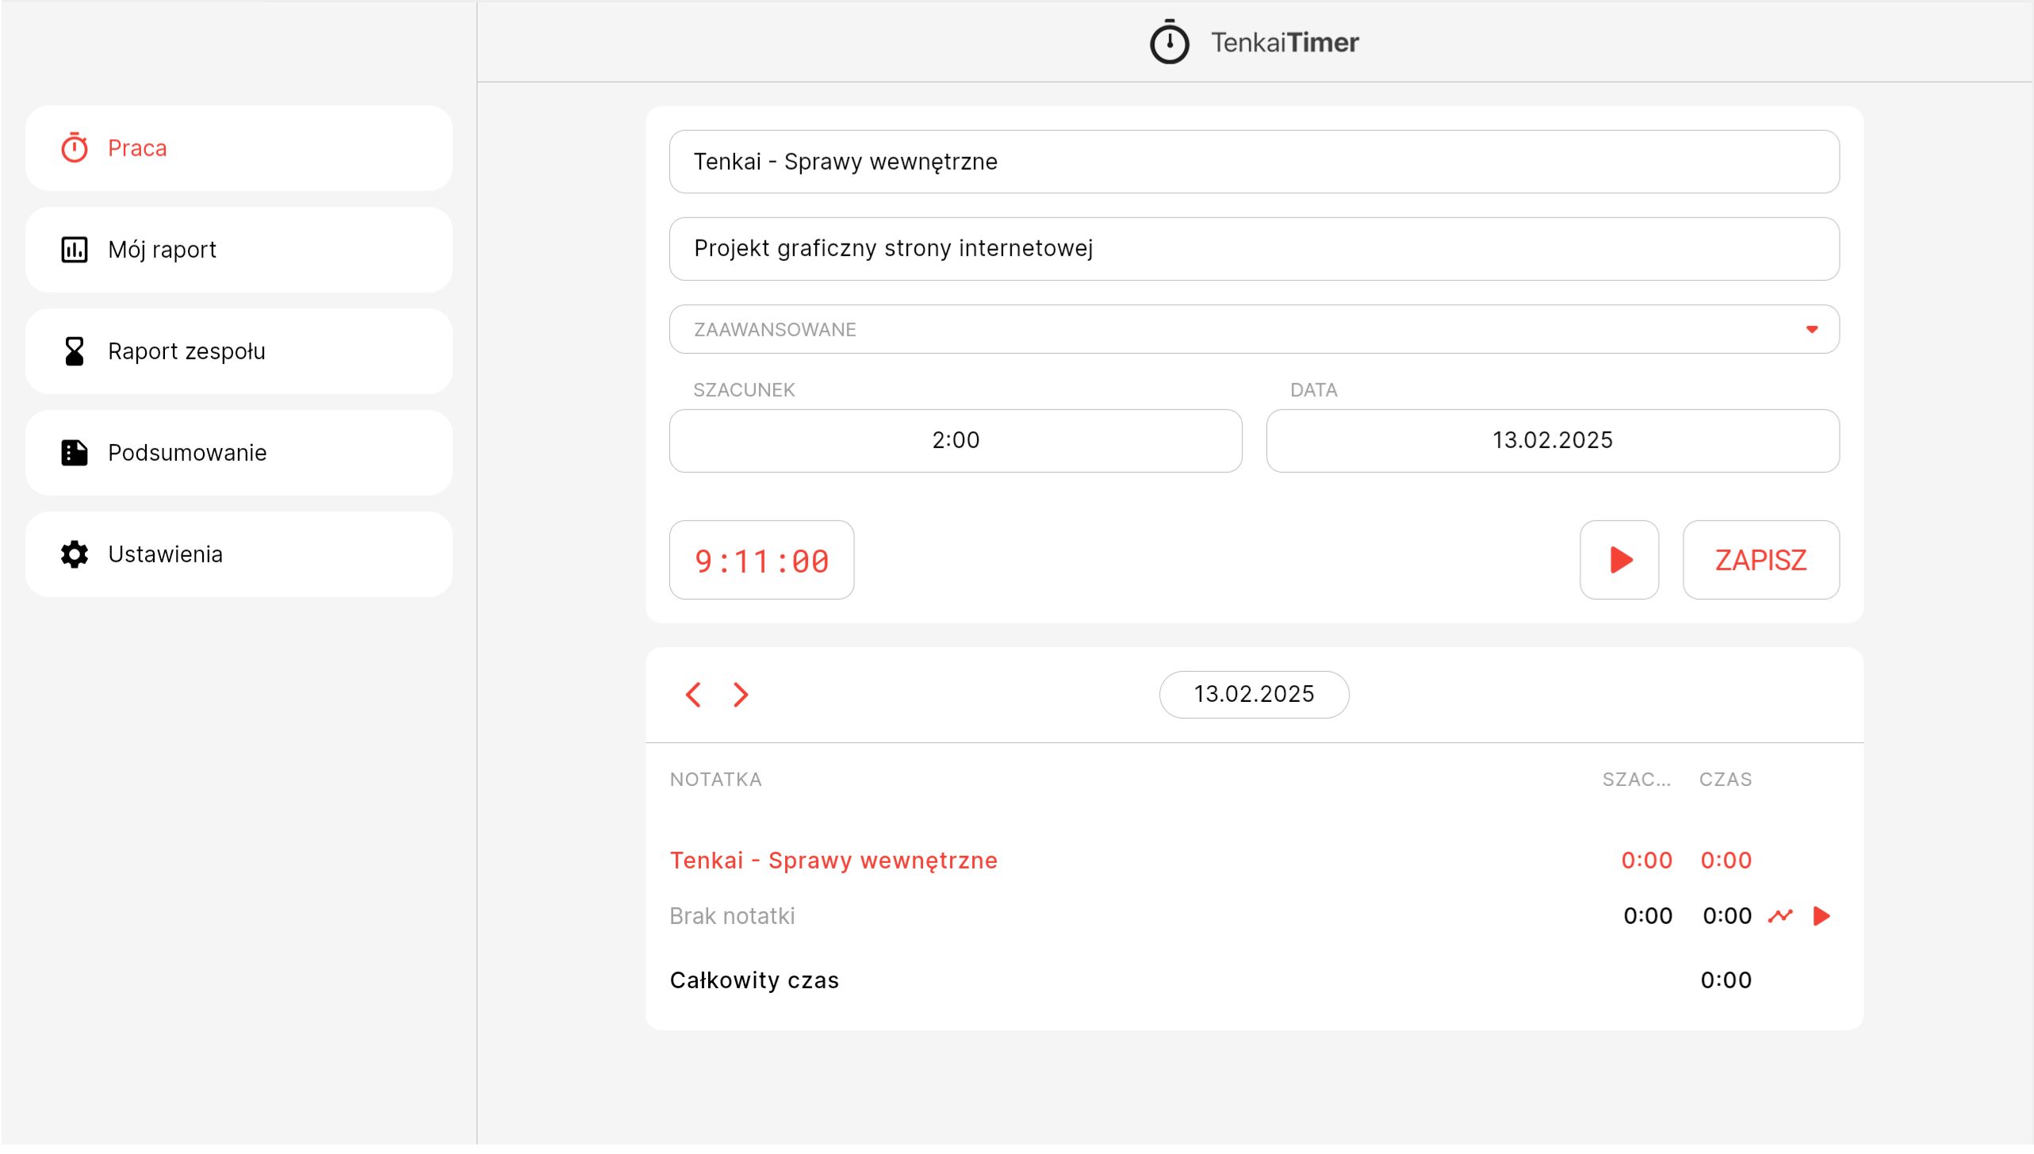Screen dimensions: 2034x1154
Task: Click the TenkaiTimer logo stopwatch icon
Action: pos(1170,42)
